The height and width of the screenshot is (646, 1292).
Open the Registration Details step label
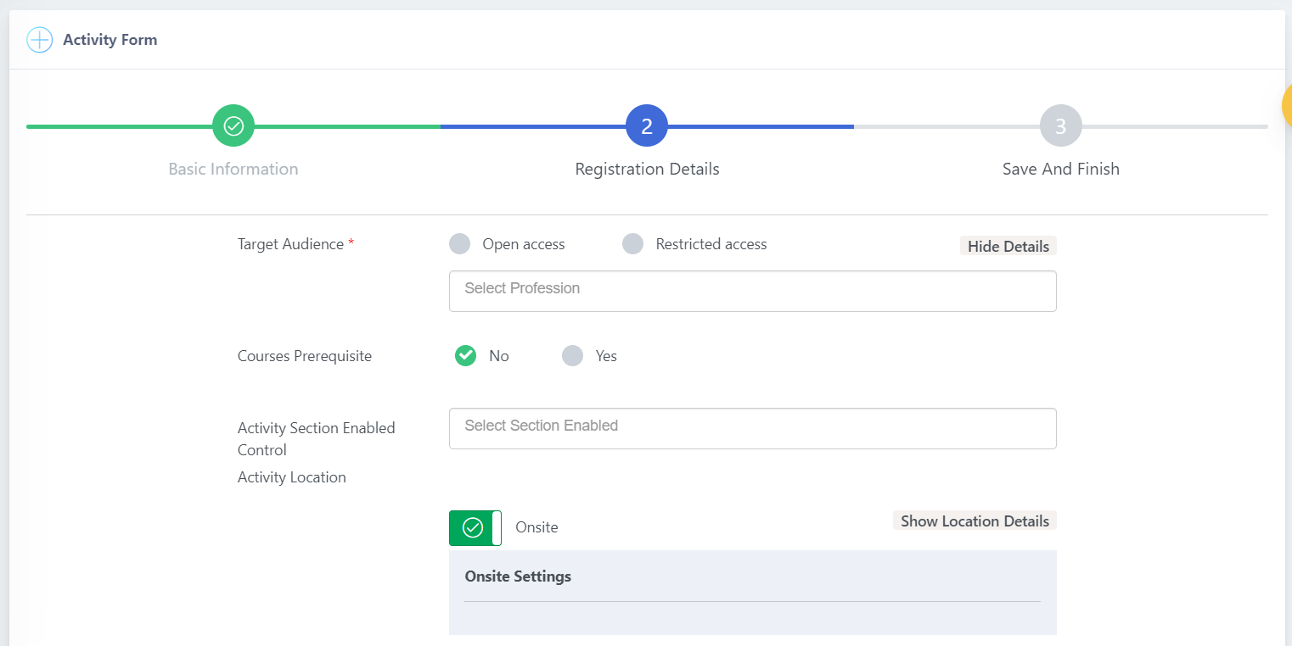point(647,169)
